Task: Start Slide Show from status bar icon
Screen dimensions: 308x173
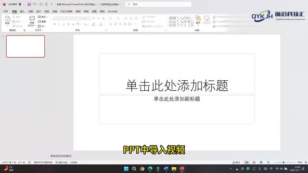Action: [x=269, y=162]
